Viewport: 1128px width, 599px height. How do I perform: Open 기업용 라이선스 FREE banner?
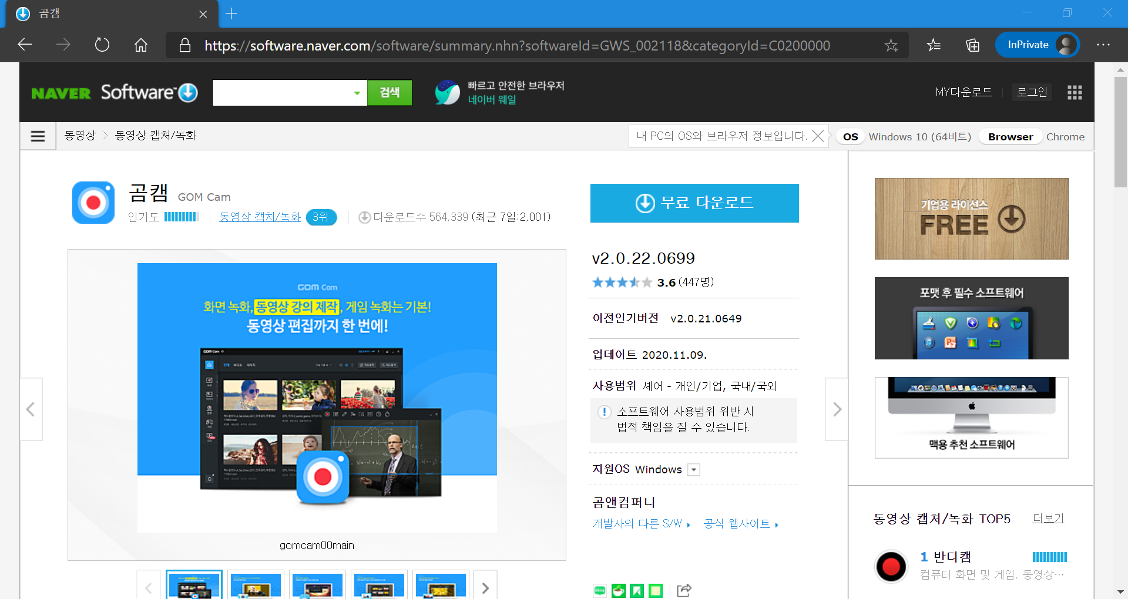972,218
